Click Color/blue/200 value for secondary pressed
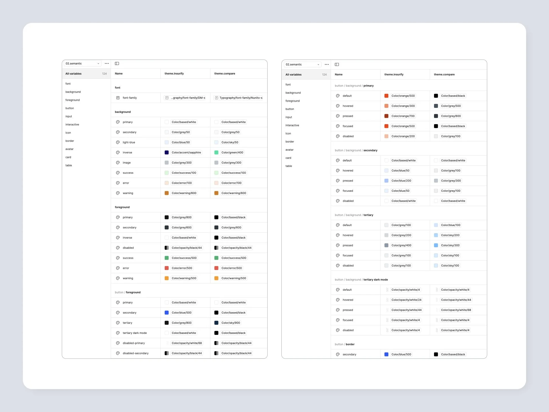 (401, 181)
